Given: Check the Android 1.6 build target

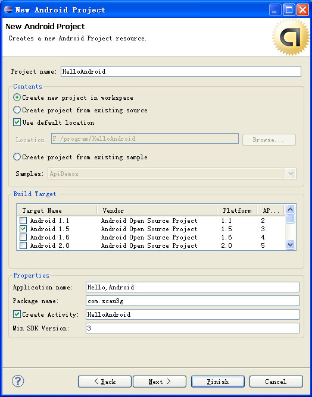Looking at the screenshot, I should pyautogui.click(x=23, y=237).
